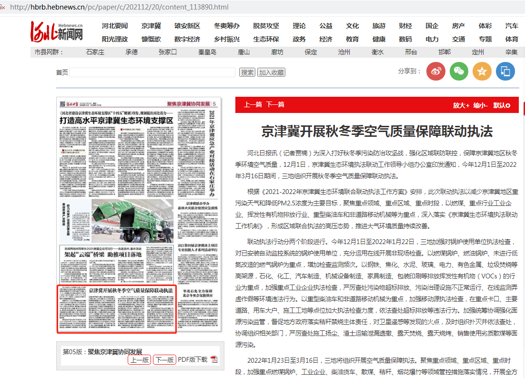Stop page loading via X icon
525x378 pixels.
coord(3,7)
